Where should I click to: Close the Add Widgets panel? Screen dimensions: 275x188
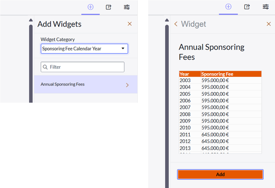[130, 24]
